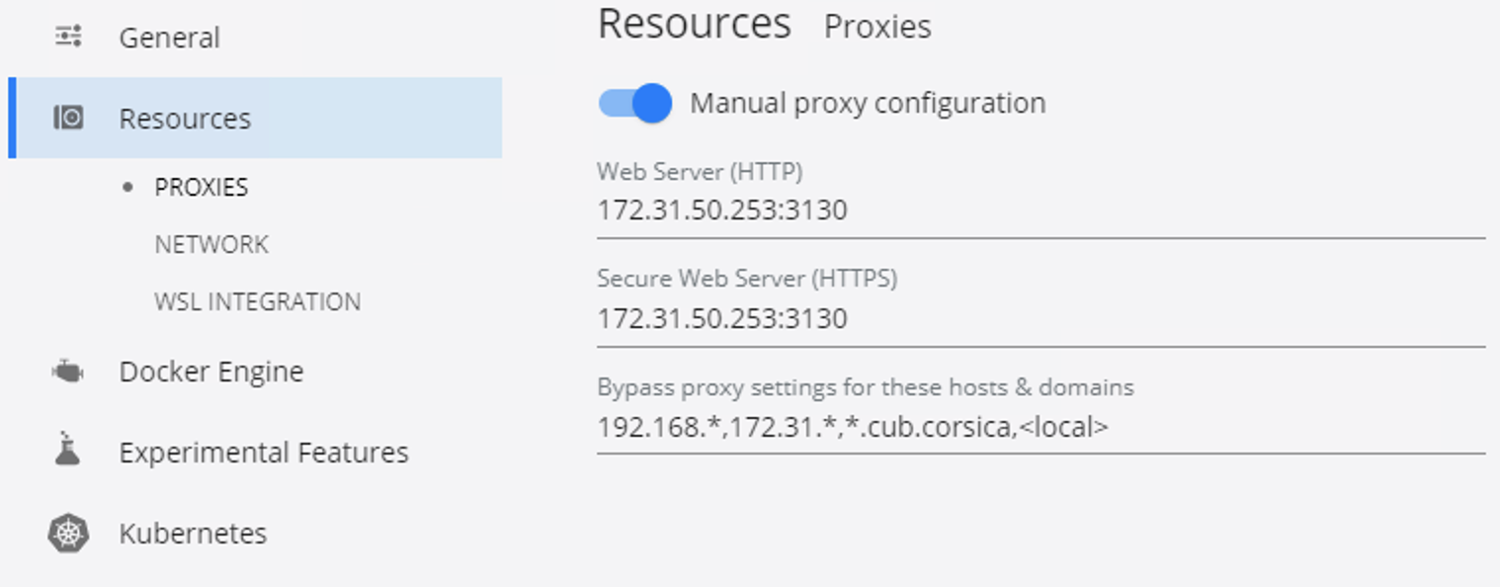Click the bullet dot beside PROXIES
Image resolution: width=1500 pixels, height=587 pixels.
[126, 187]
